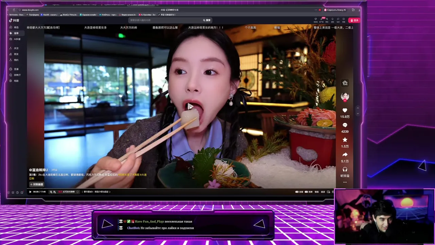Viewport: 435px width, 245px height.
Task: Click the 听抖音 headphones icon
Action: [x=345, y=169]
